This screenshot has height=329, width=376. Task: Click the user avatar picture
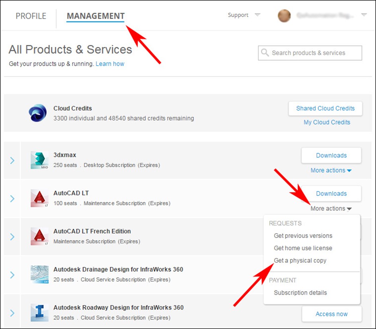[x=284, y=16]
